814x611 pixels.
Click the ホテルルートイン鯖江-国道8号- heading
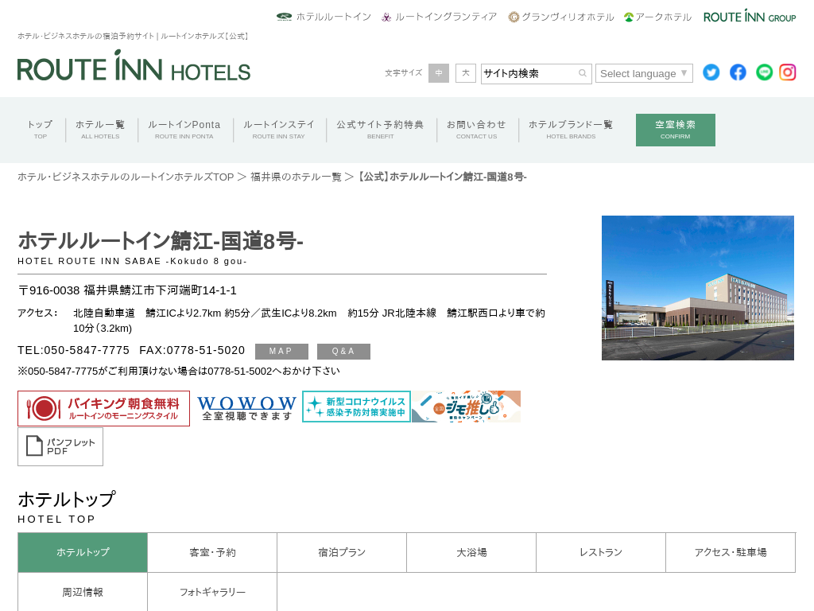pos(161,241)
